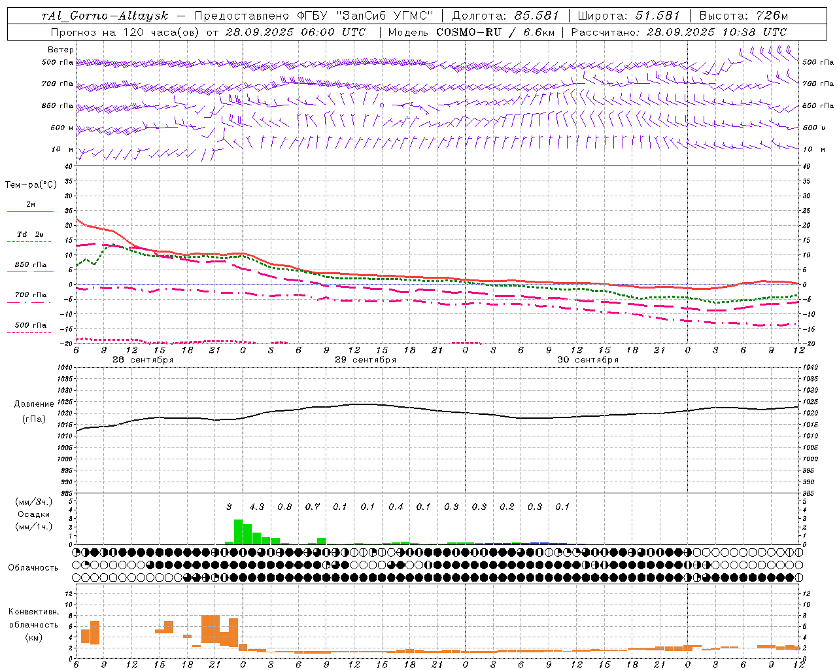Screen dimensions: 837x670
Task: Click the 'Широта: 51.581' latitude value
Action: 628,16
